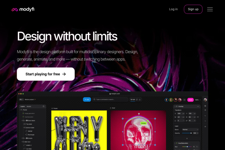
Task: Click the blue-ringed collaborator avatar
Action: point(166,100)
